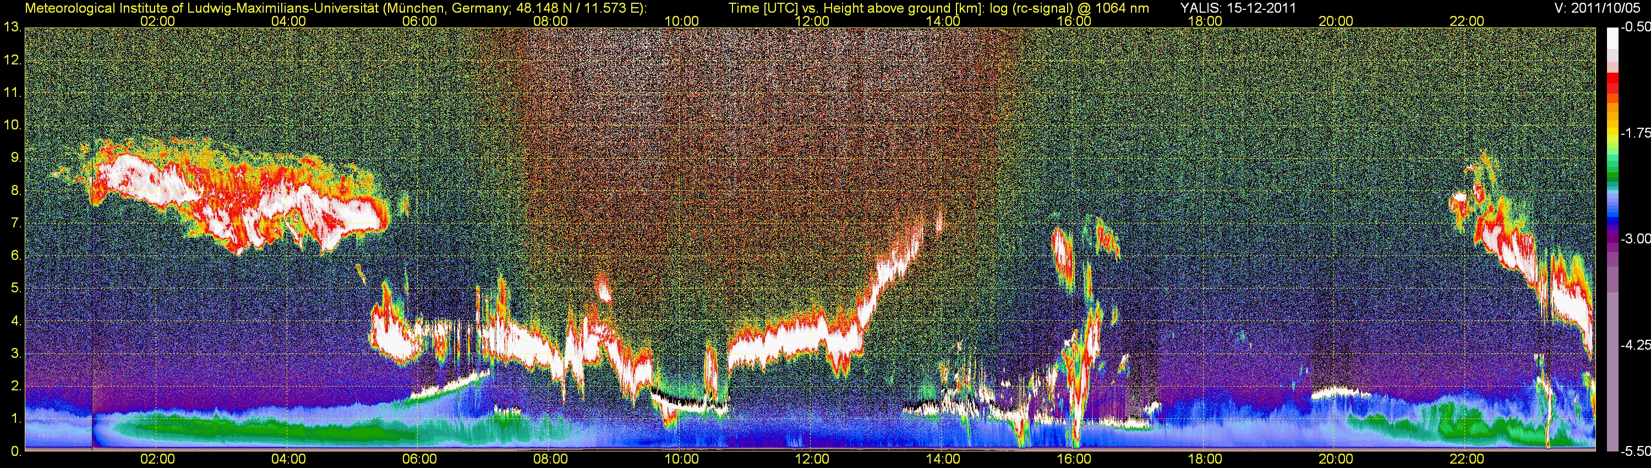The width and height of the screenshot is (1651, 468).
Task: Click the height label '5.' on left axis
Action: tap(16, 289)
